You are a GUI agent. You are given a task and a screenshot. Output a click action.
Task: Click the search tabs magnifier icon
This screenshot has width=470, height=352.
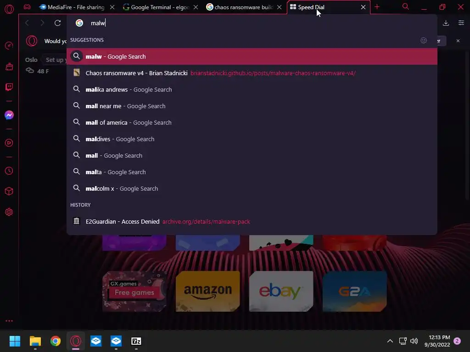406,6
